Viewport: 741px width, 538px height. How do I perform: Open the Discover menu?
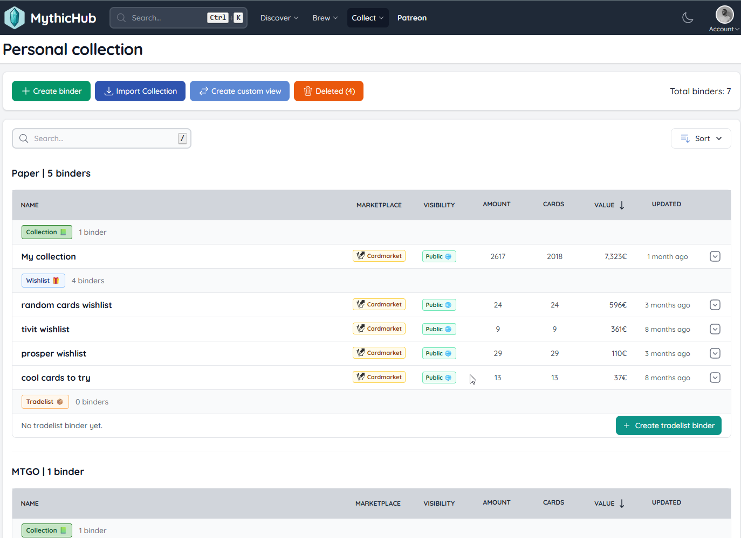pos(279,18)
